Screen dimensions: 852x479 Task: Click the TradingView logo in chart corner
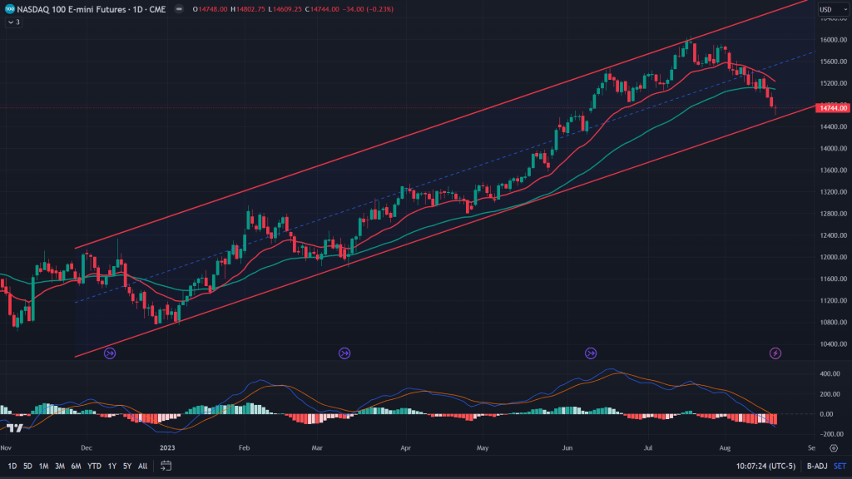click(x=14, y=427)
